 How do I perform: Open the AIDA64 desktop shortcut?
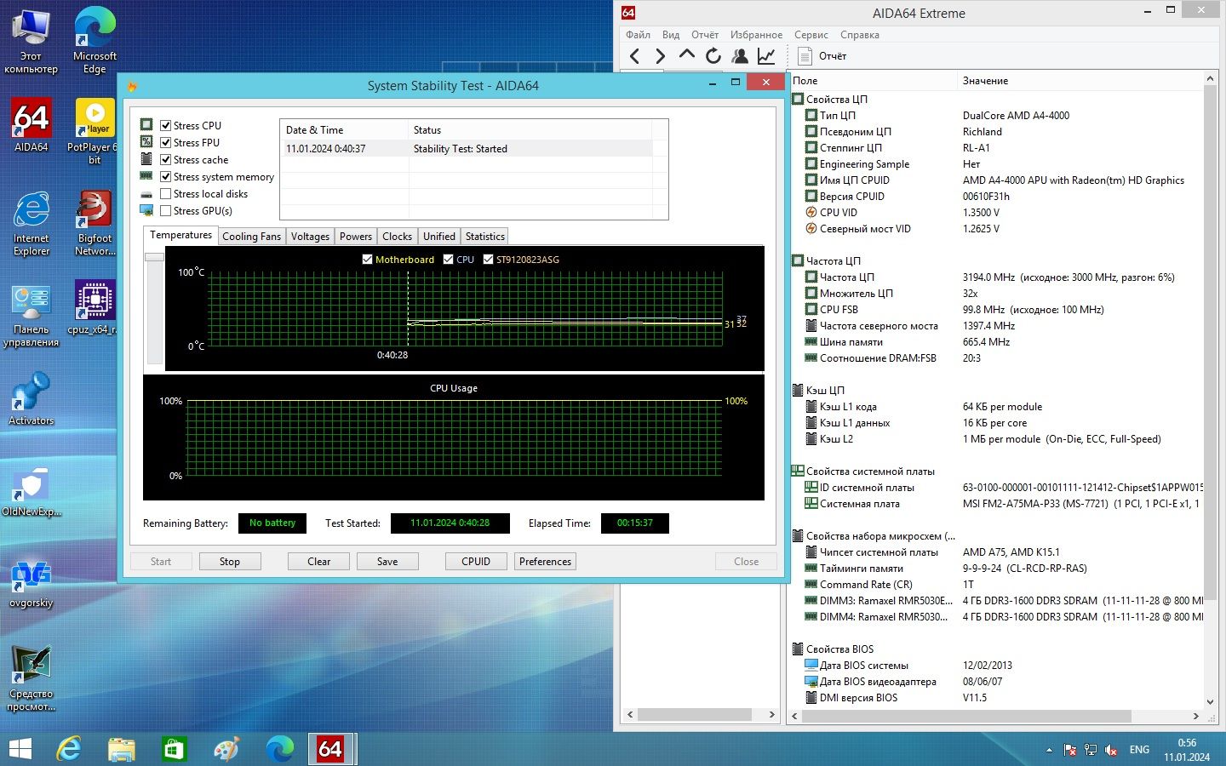(x=32, y=125)
